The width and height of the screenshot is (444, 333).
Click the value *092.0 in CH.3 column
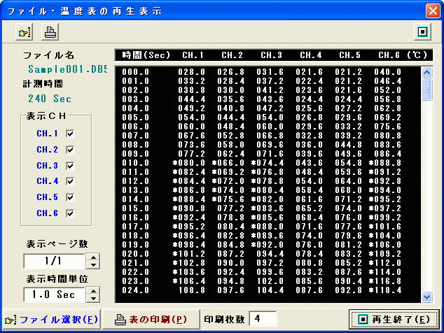pos(268,245)
